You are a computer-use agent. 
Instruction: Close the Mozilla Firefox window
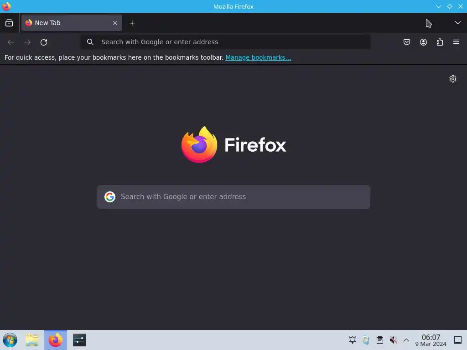(461, 6)
